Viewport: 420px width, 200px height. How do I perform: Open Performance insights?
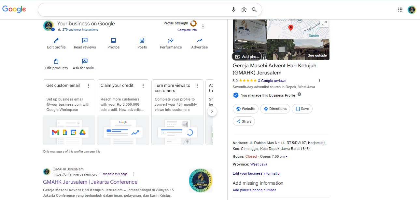171,41
